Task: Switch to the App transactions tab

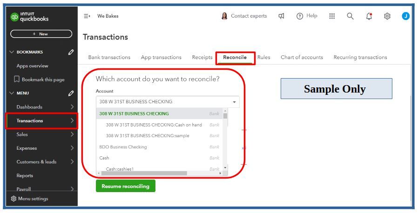Action: coord(161,57)
